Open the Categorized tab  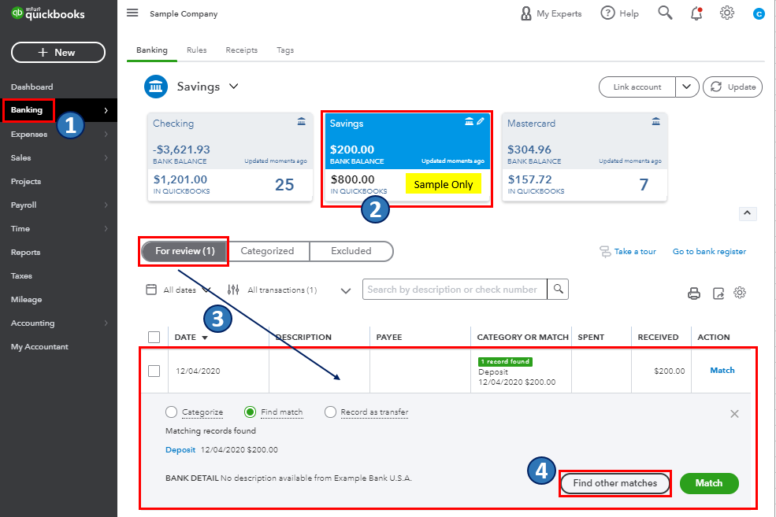pyautogui.click(x=267, y=251)
